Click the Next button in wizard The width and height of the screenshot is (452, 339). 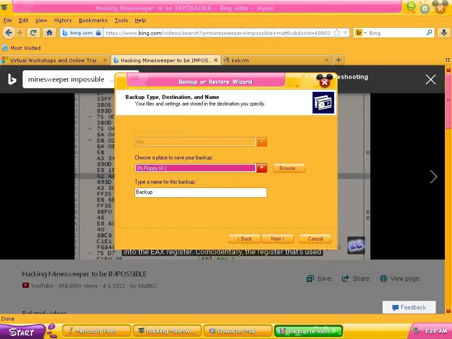[x=278, y=239]
